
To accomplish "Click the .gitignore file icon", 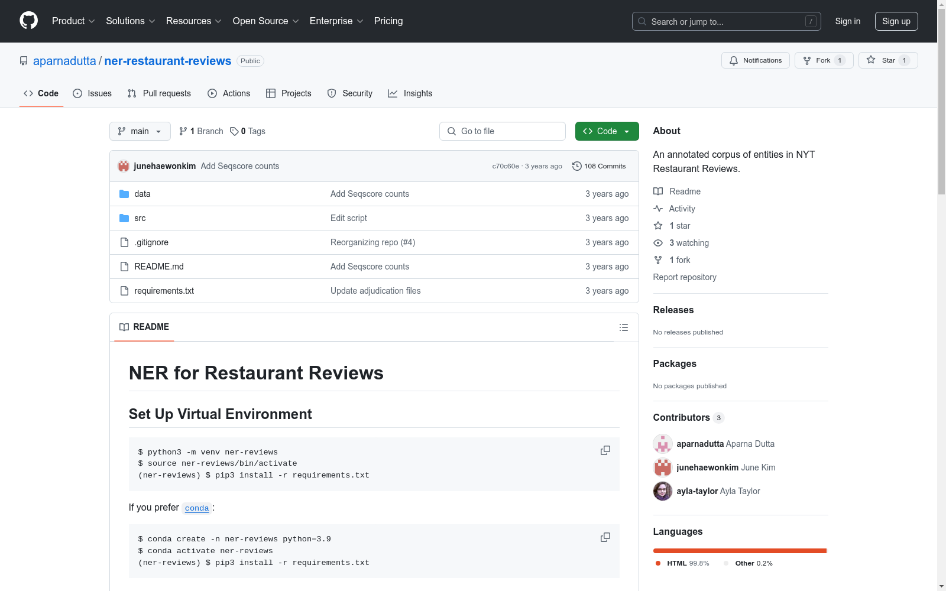I will point(124,242).
